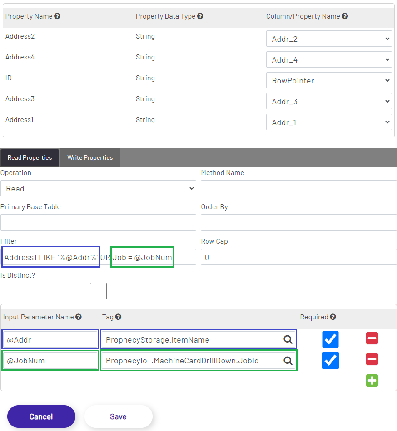Open the Column/Property dropdown showing Addr_2

pyautogui.click(x=328, y=39)
